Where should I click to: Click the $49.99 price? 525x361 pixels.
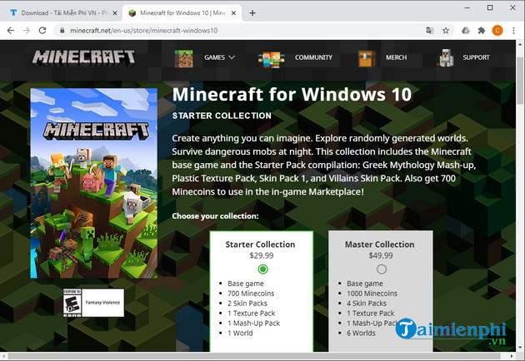(x=381, y=255)
